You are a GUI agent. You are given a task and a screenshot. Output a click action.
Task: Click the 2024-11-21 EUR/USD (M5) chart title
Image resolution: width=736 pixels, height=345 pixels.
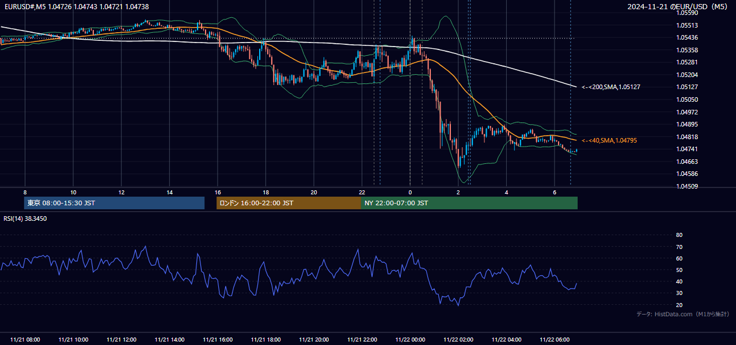677,6
